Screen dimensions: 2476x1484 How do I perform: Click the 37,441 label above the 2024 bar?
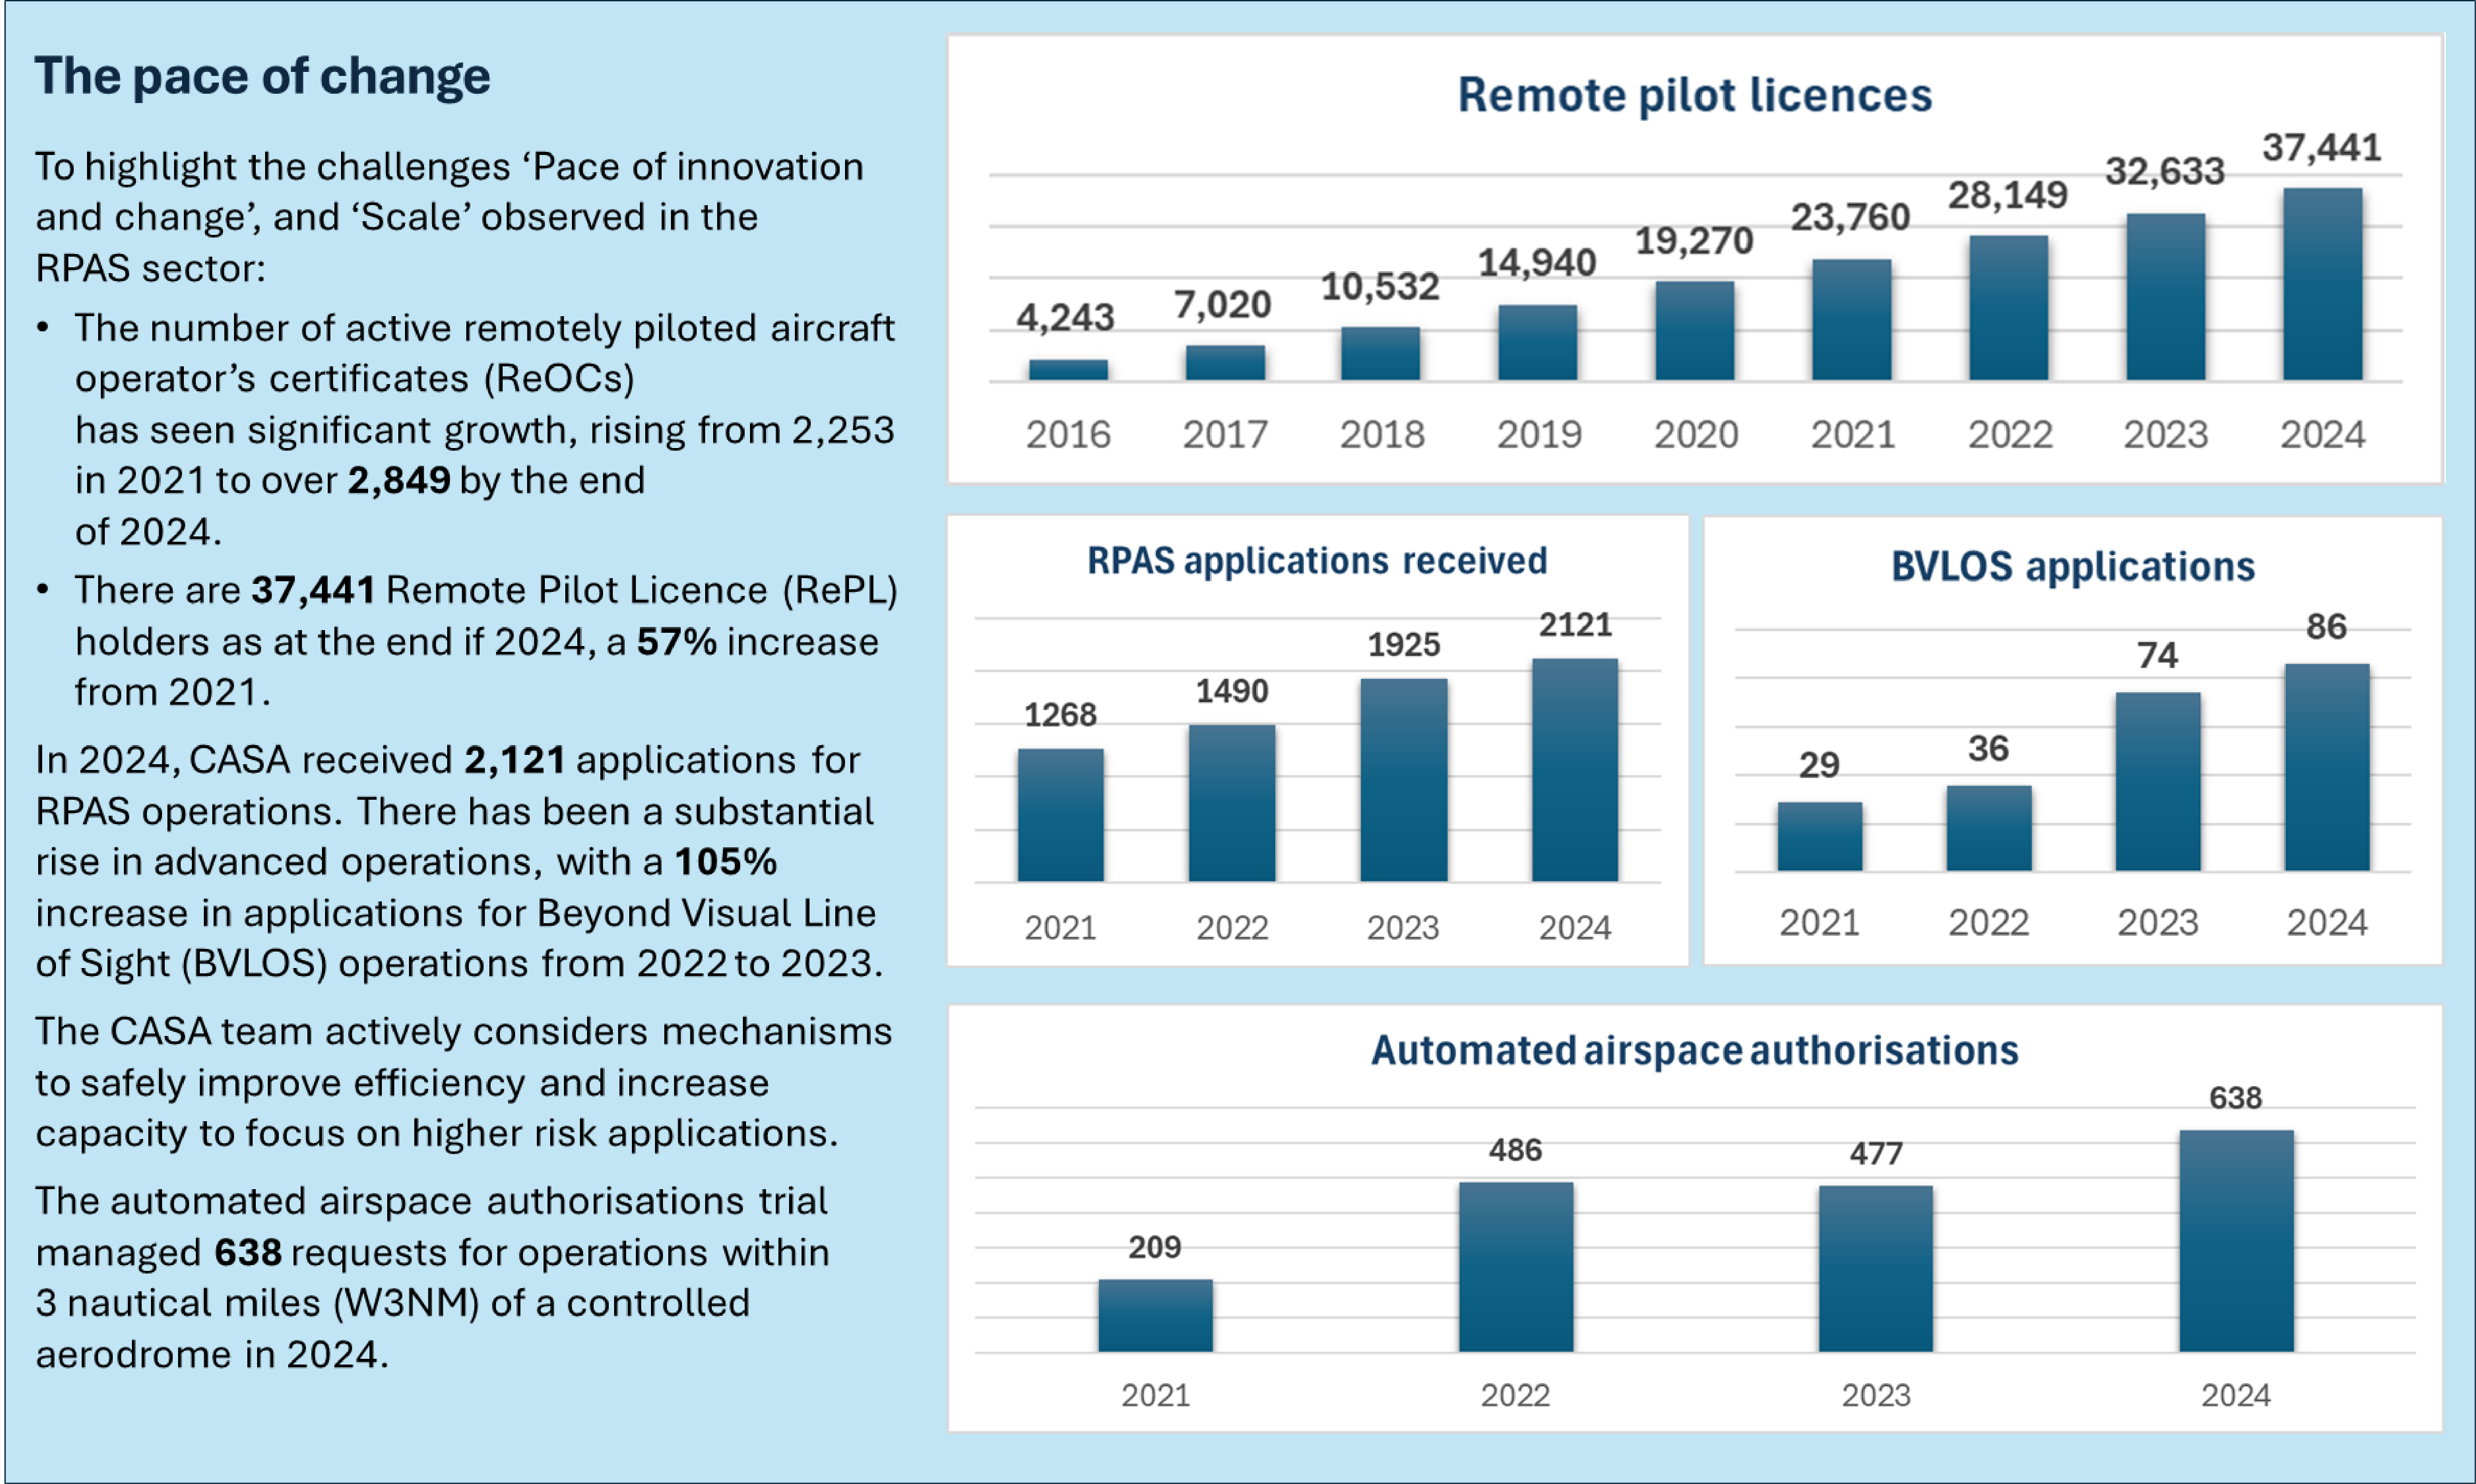tap(2322, 147)
